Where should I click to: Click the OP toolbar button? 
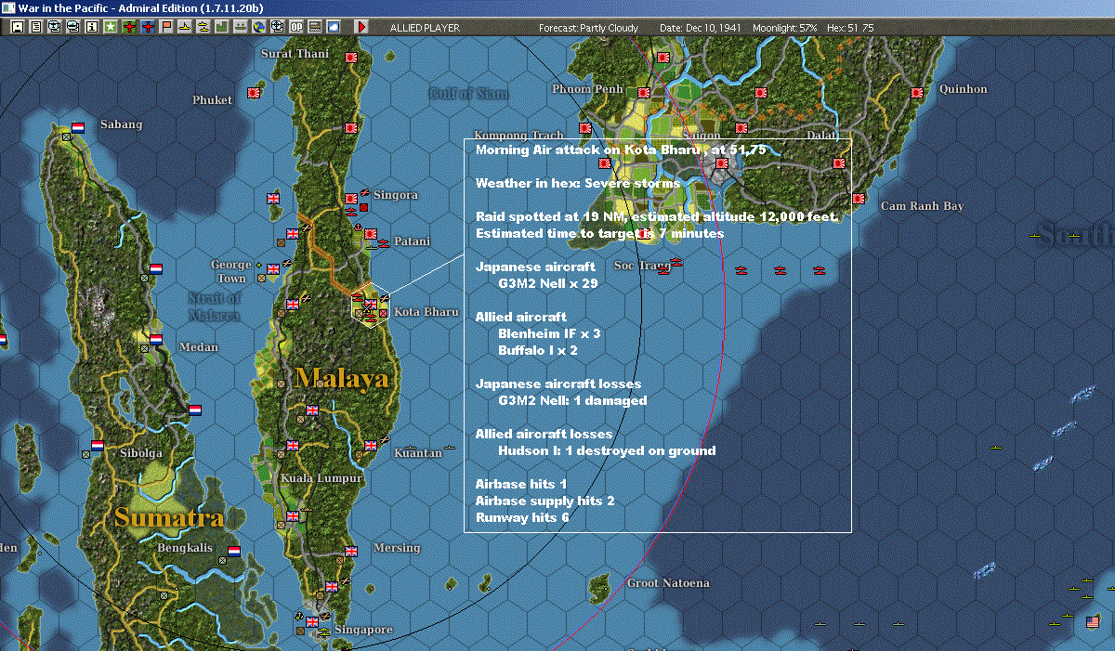tap(296, 27)
